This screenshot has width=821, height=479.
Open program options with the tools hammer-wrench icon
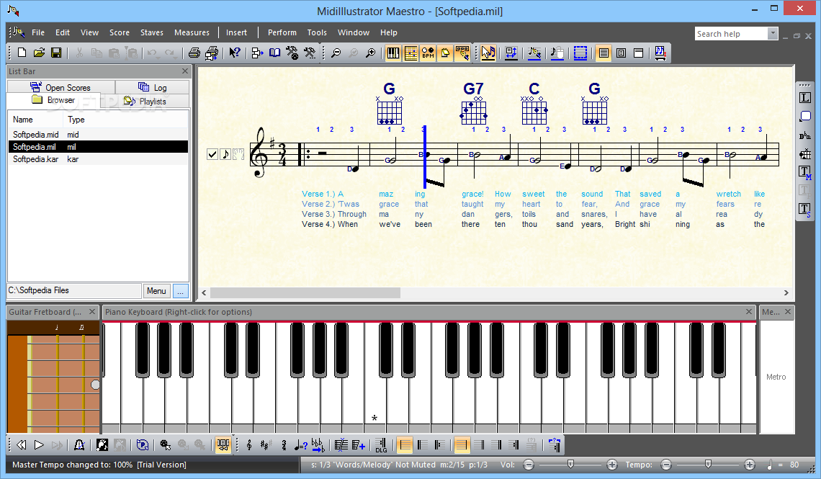pyautogui.click(x=310, y=53)
